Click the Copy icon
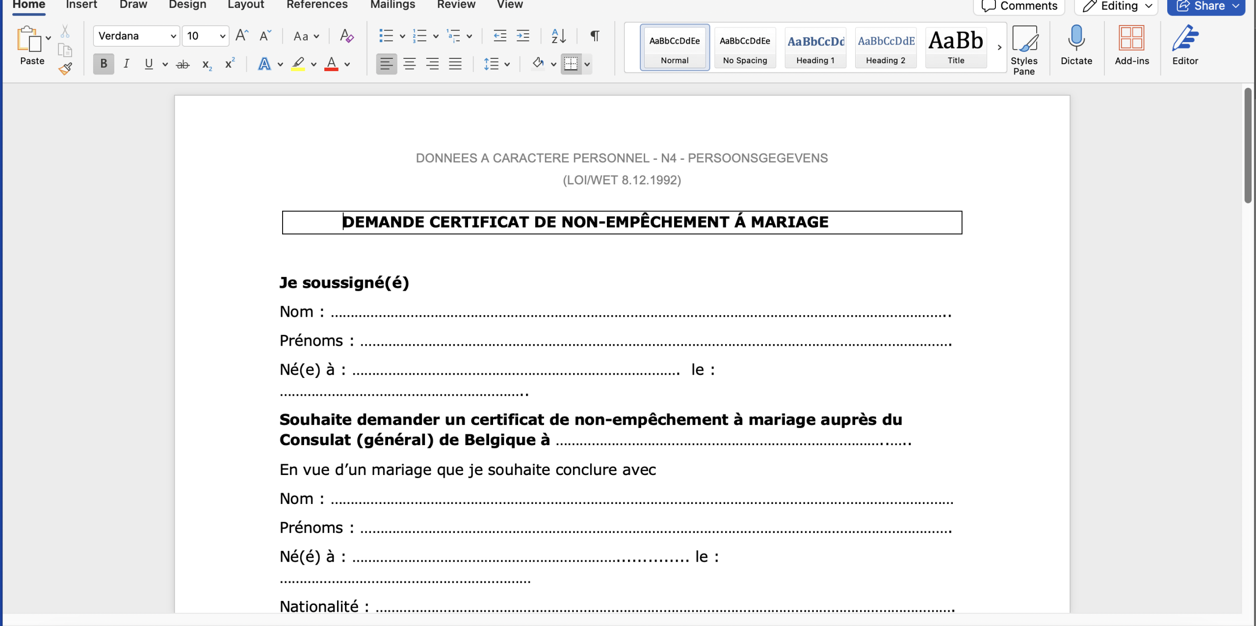1256x626 pixels. click(65, 50)
